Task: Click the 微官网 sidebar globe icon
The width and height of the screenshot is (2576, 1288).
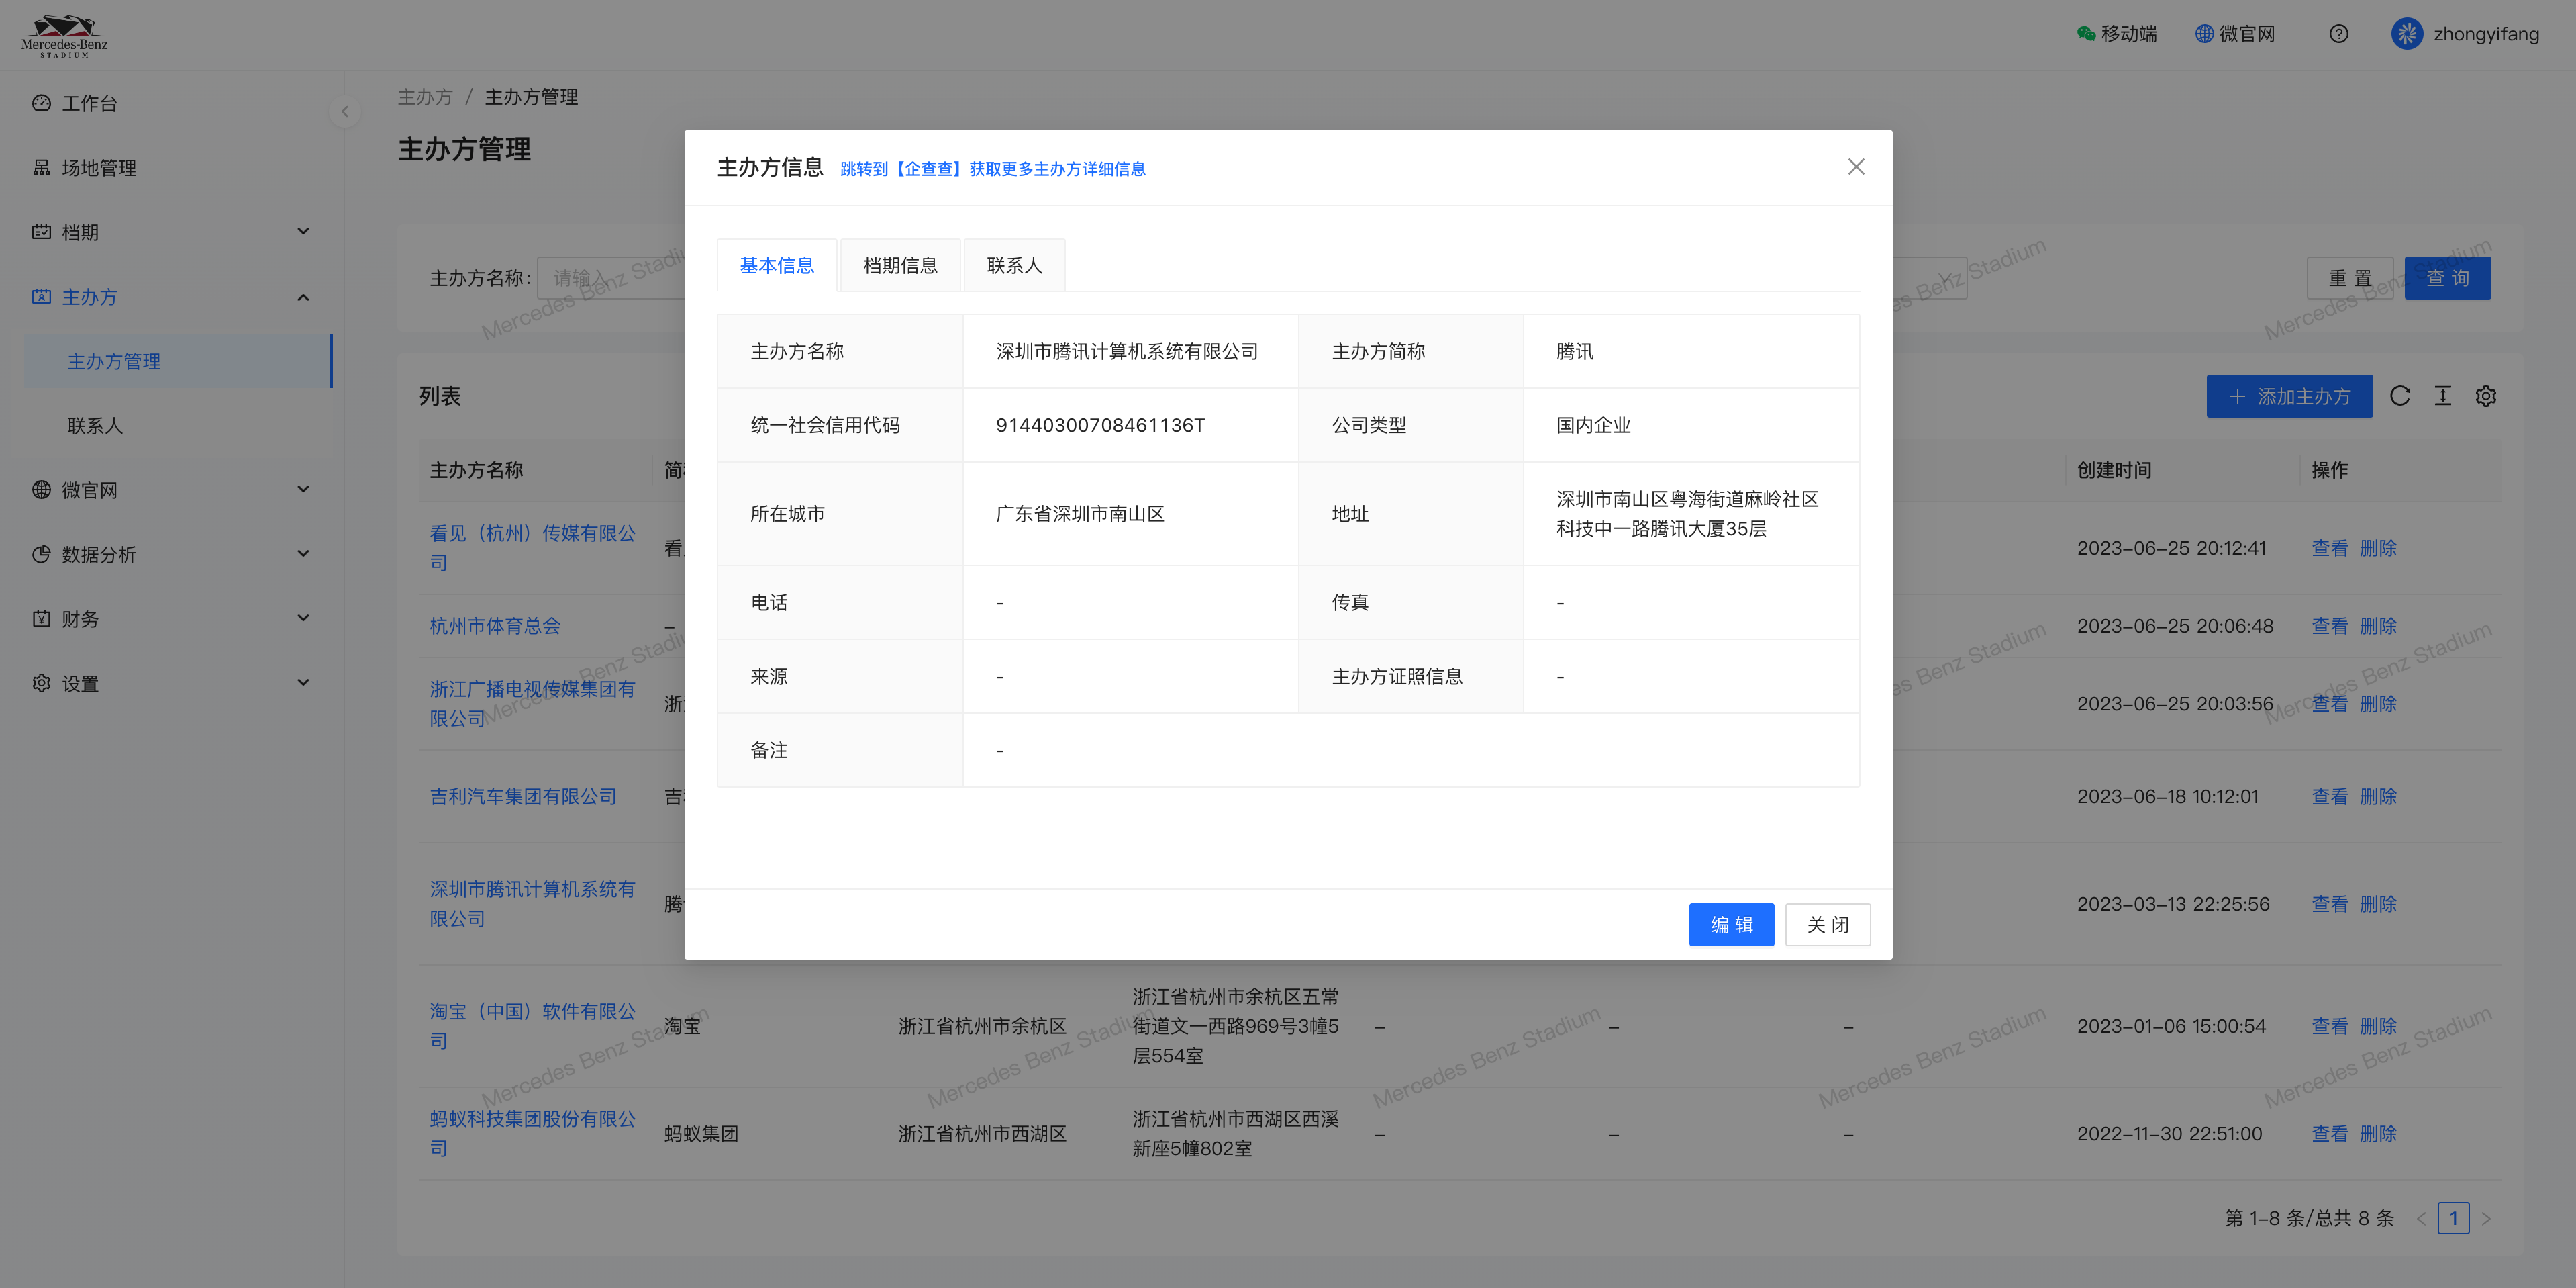Action: tap(41, 490)
